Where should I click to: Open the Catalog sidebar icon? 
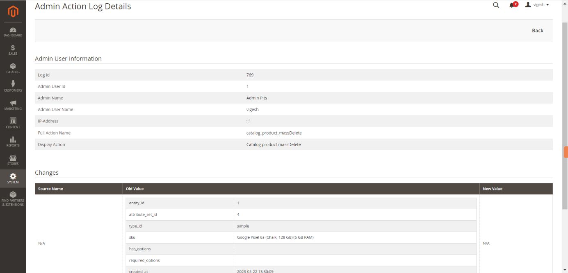tap(13, 68)
